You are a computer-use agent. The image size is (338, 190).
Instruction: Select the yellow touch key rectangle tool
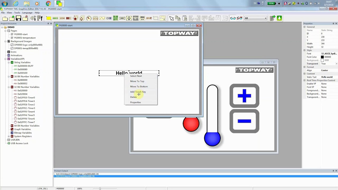49,18
